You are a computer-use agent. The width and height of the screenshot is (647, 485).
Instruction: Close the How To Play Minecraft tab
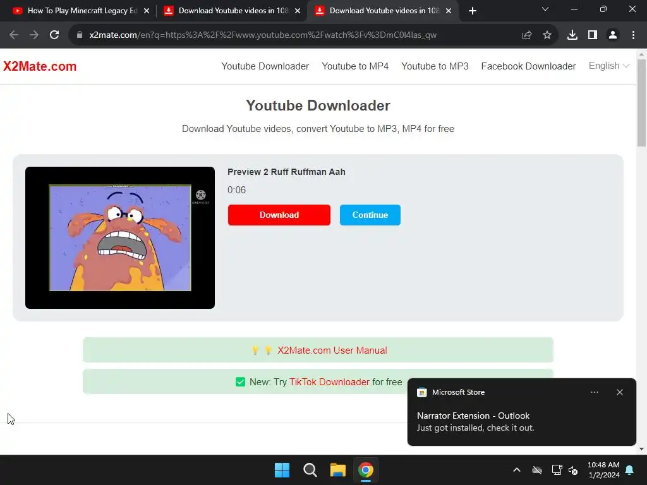point(147,11)
